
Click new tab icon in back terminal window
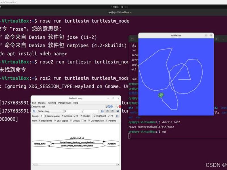coord(132,39)
